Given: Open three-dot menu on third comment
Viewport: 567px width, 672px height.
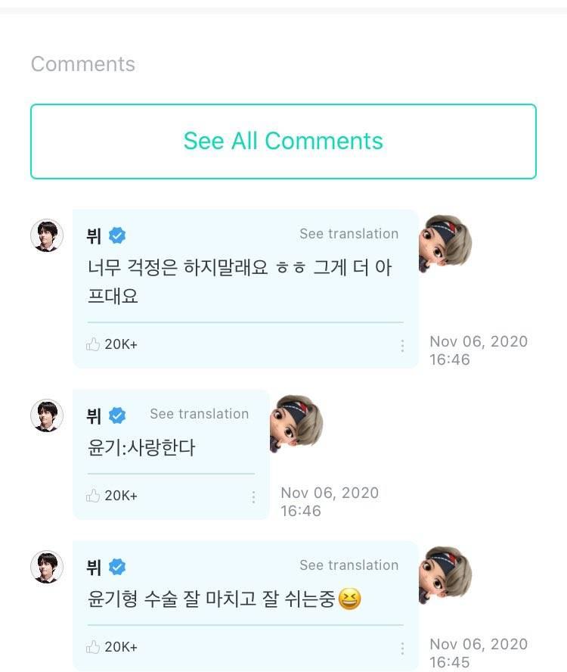Looking at the screenshot, I should coord(402,648).
